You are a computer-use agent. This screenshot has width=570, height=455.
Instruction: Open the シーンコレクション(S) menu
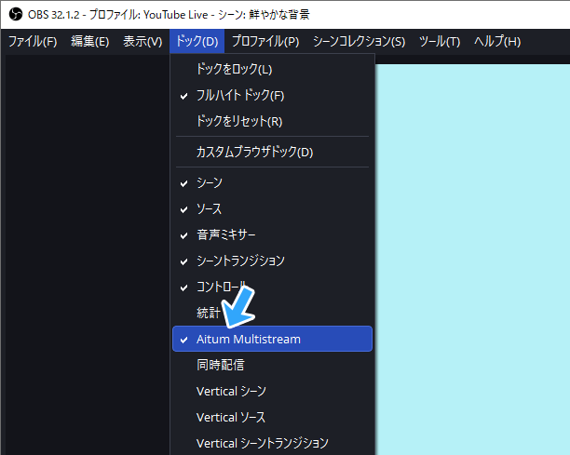click(359, 41)
